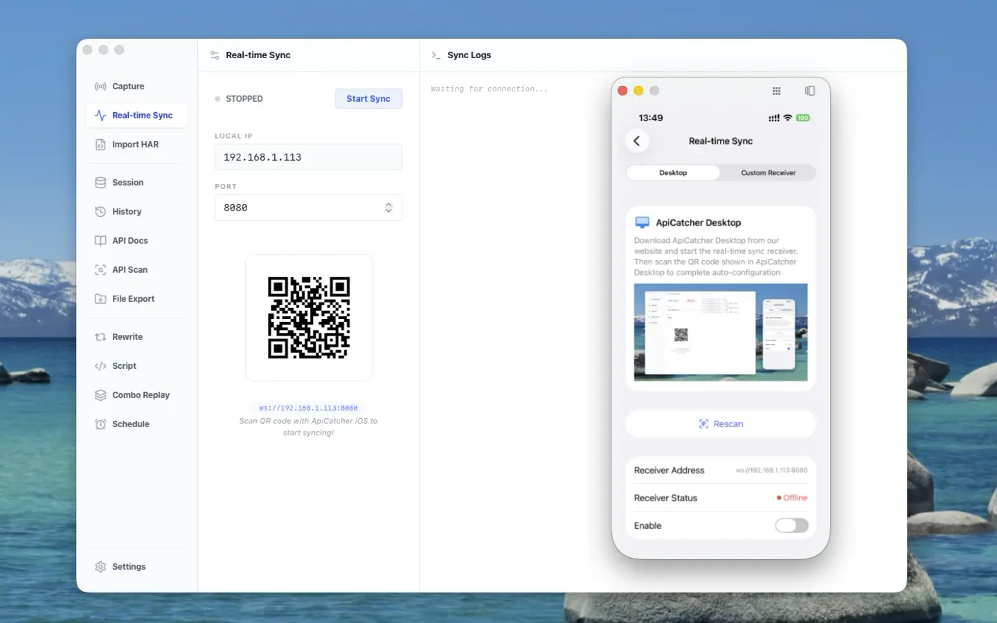Click the Sync Logs header text

coord(469,55)
